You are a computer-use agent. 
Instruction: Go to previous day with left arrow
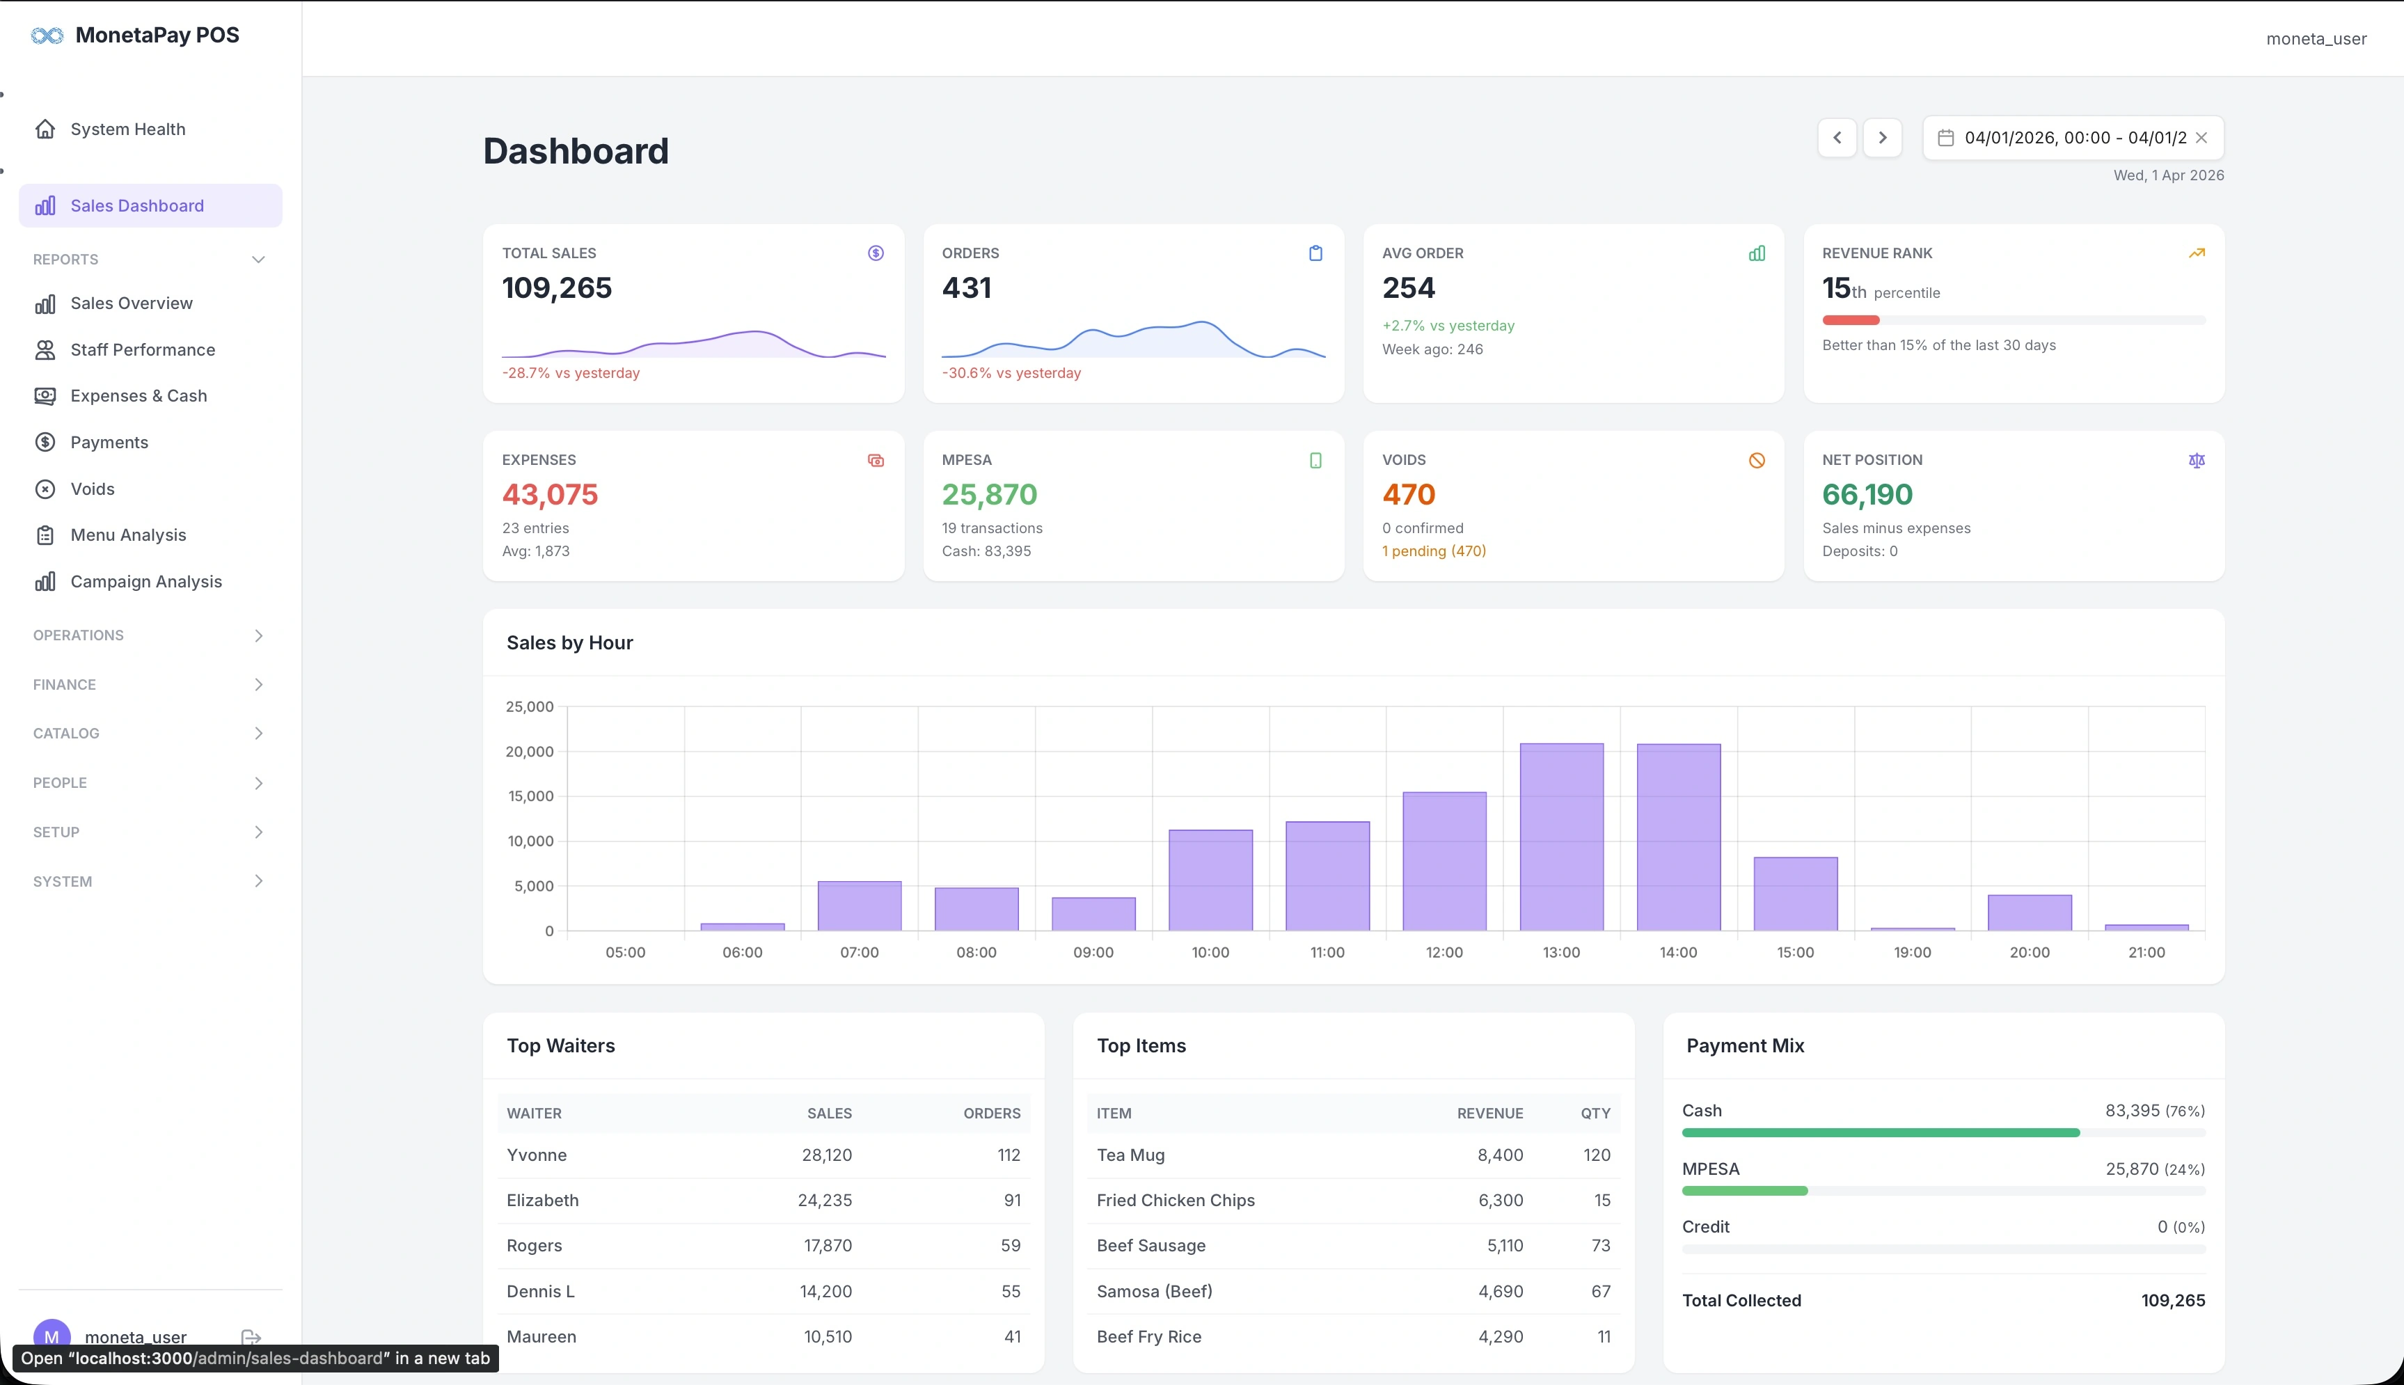(1836, 138)
